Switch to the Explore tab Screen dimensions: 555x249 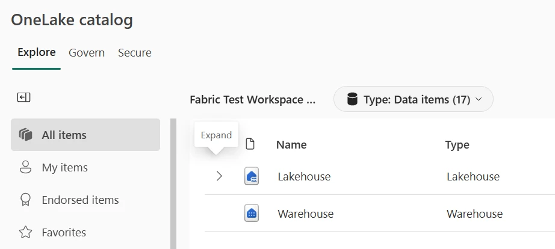[x=37, y=52]
